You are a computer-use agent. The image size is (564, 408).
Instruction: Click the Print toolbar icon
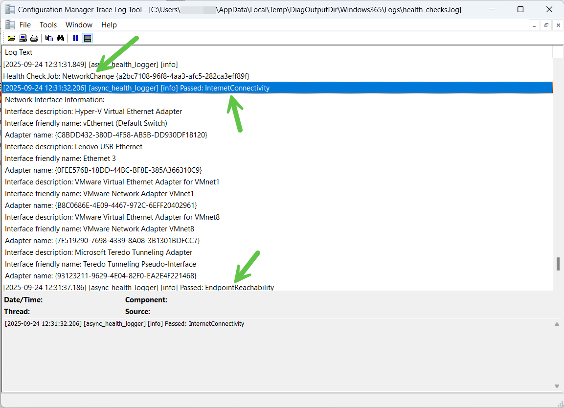coord(34,38)
